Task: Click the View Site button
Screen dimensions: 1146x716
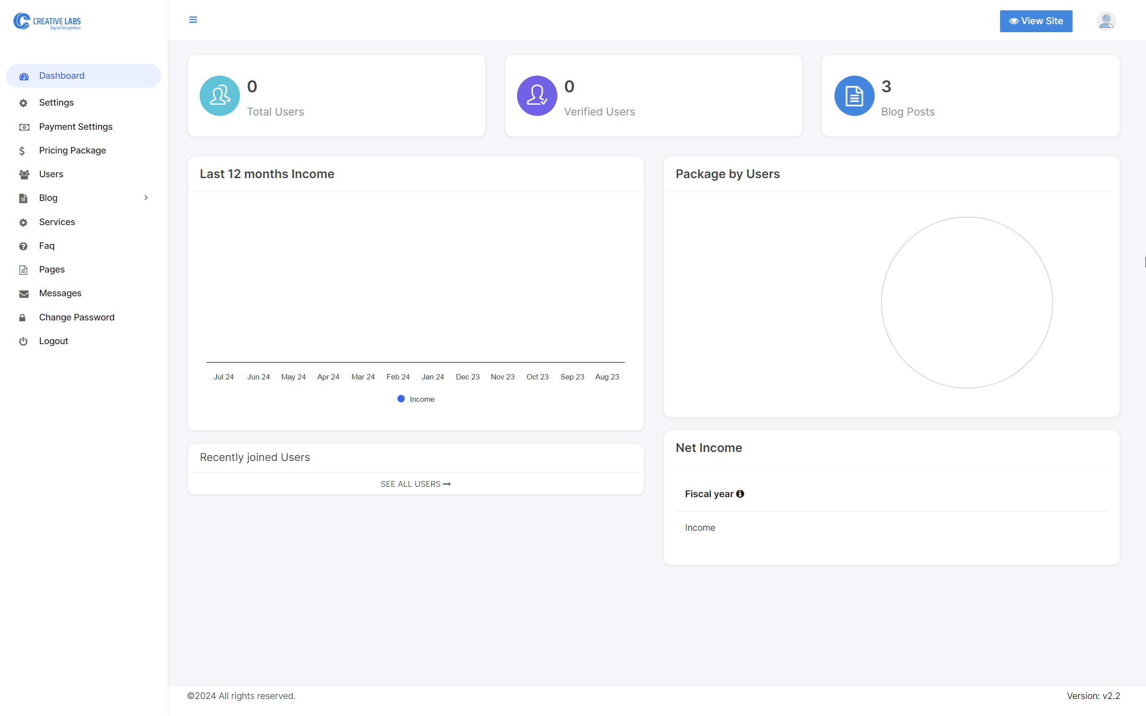Action: pyautogui.click(x=1036, y=21)
